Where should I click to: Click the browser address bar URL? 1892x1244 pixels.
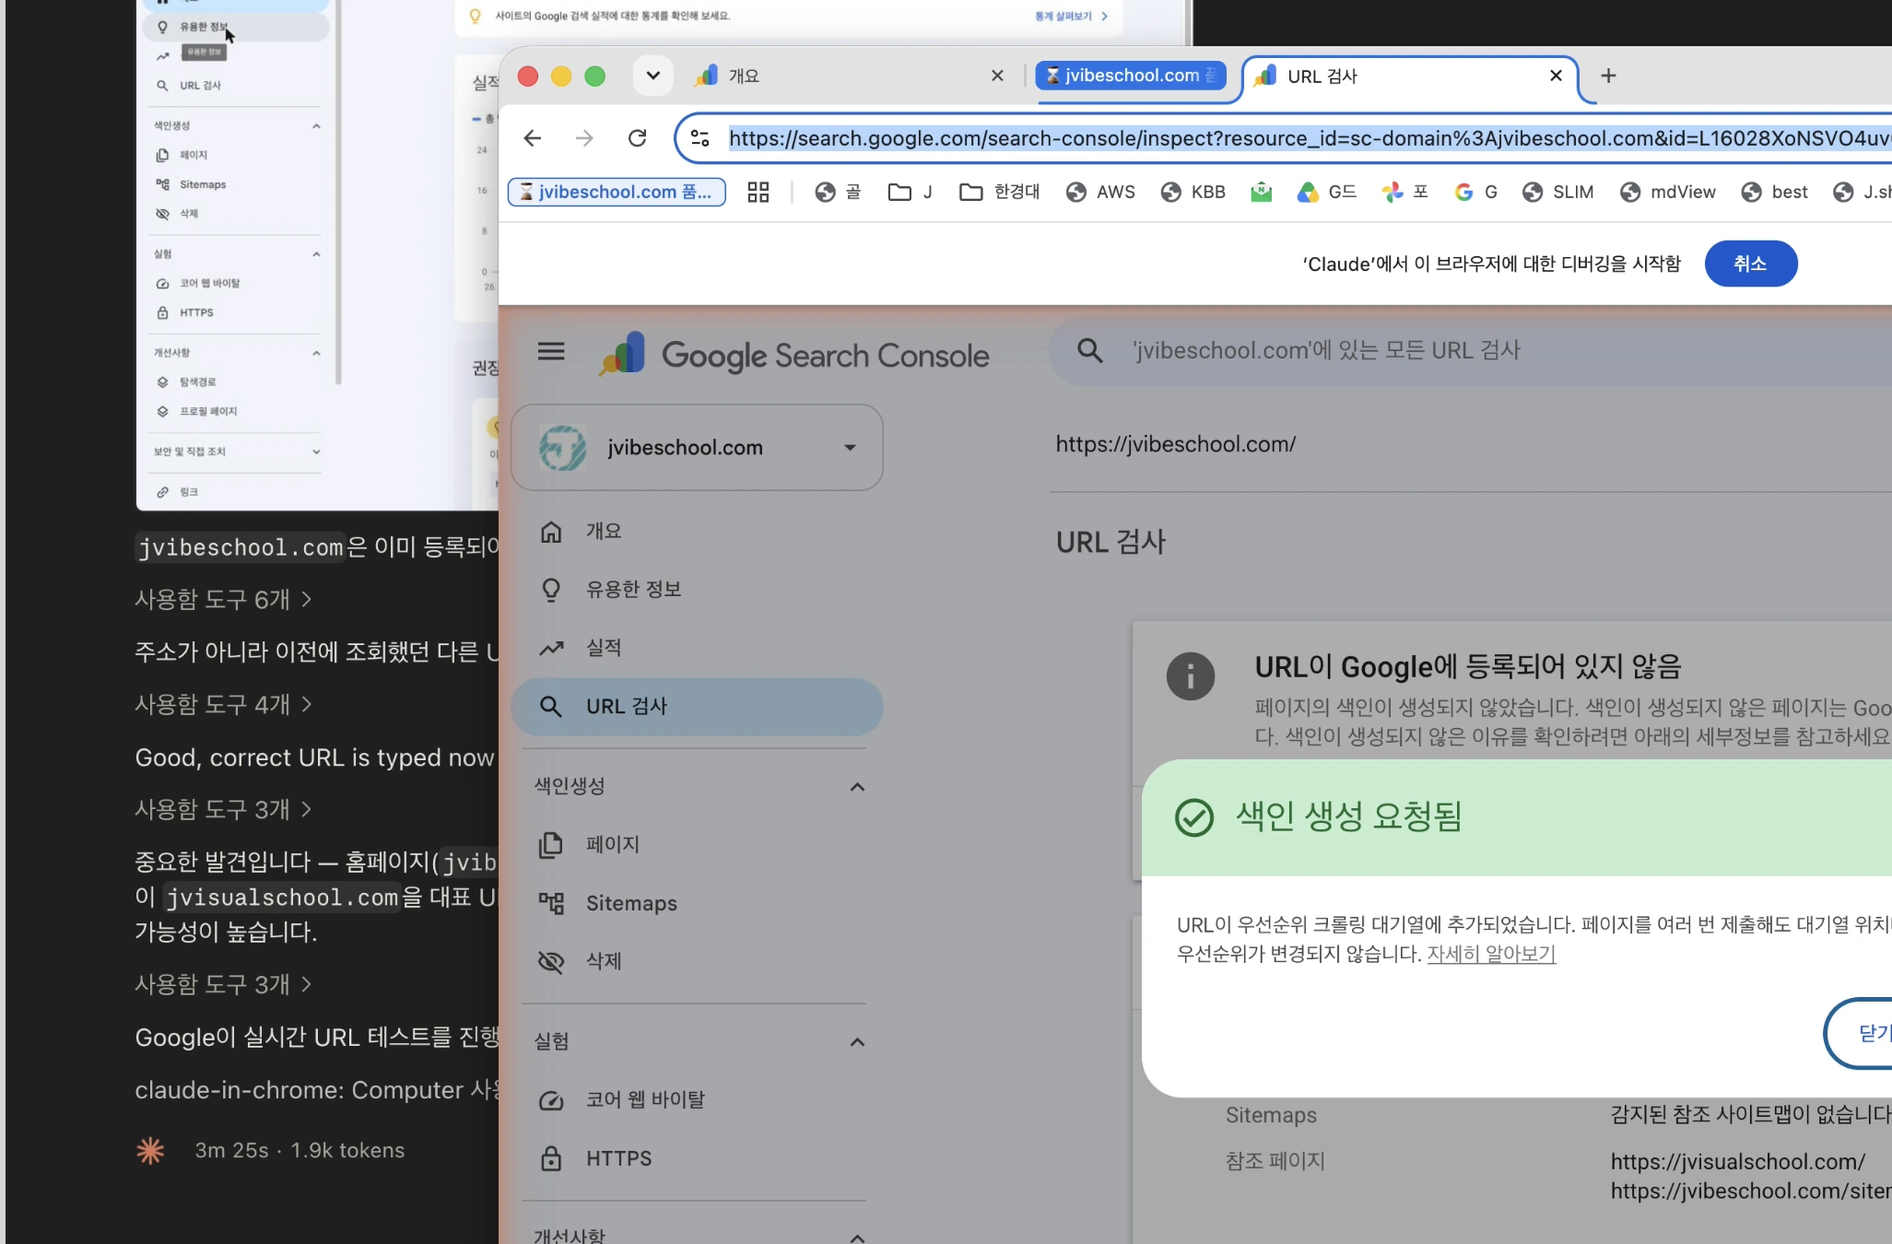click(1310, 138)
